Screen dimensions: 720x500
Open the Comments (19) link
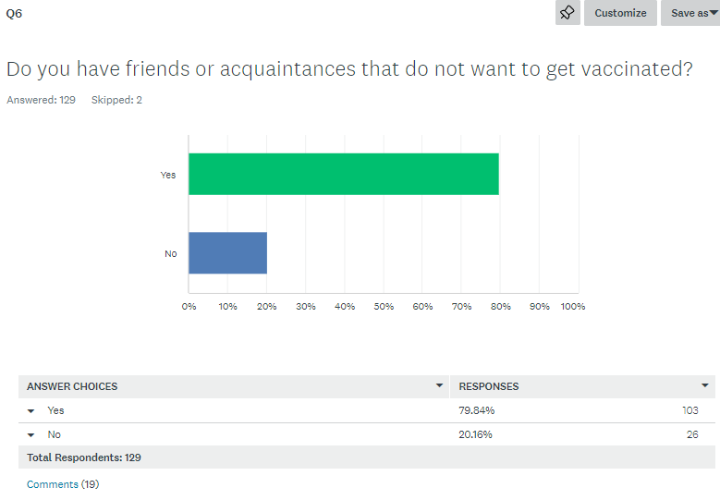click(x=62, y=484)
